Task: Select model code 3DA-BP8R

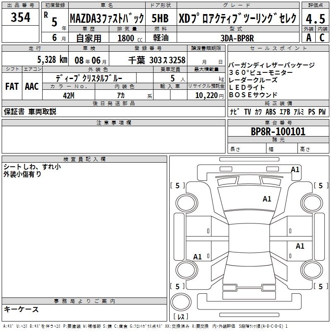Action: pos(237,38)
